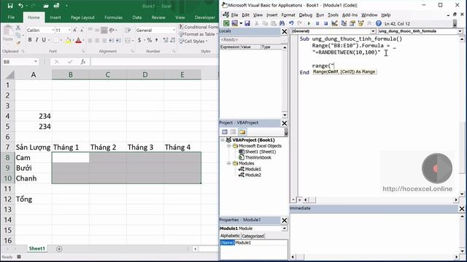Click into the Excel formula bar
Viewport: 467px width, 262px height.
[154, 61]
